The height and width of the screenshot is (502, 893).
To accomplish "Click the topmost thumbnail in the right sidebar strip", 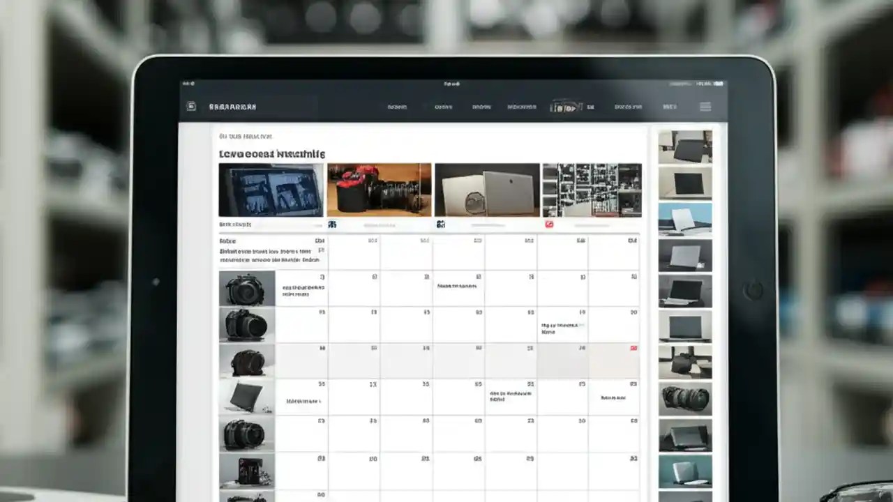I will tap(685, 147).
